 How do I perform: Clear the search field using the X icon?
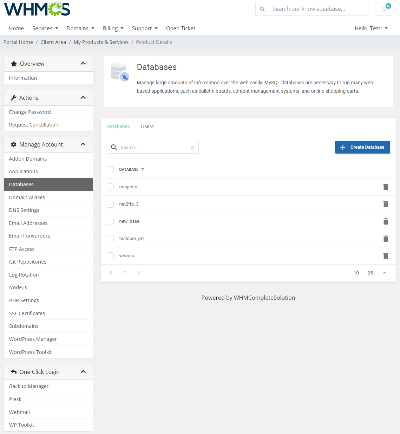pos(192,147)
